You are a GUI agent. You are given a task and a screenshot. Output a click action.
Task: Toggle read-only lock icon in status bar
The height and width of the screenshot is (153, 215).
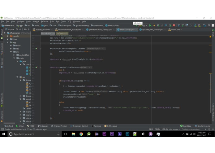point(205,129)
